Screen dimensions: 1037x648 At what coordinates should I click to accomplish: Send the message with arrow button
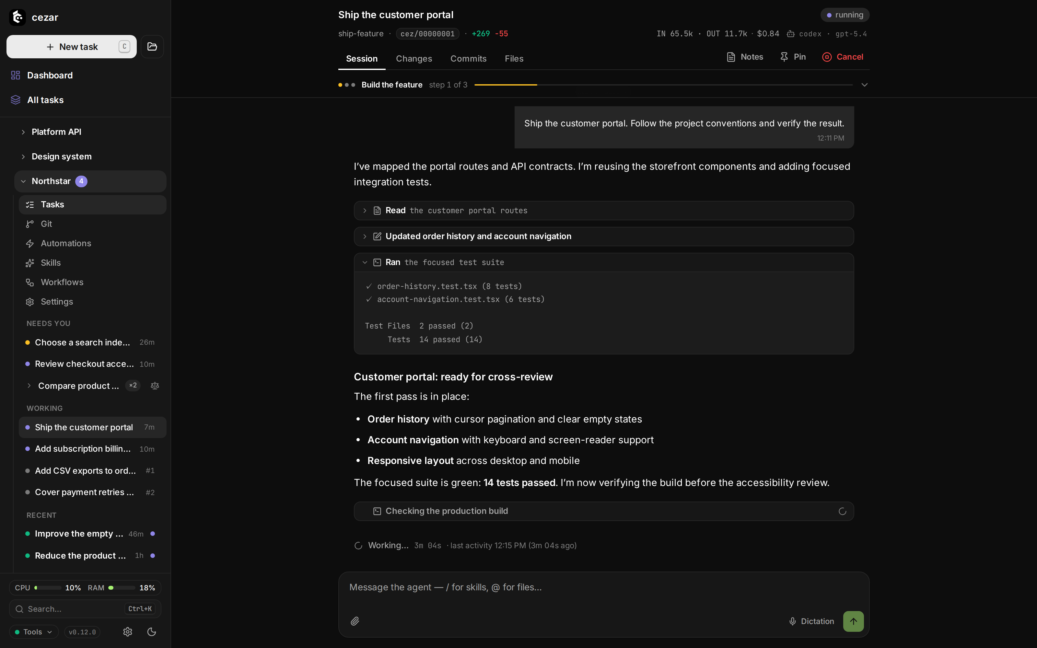853,621
